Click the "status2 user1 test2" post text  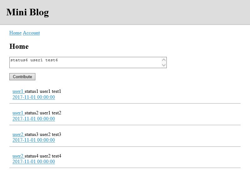(43, 113)
